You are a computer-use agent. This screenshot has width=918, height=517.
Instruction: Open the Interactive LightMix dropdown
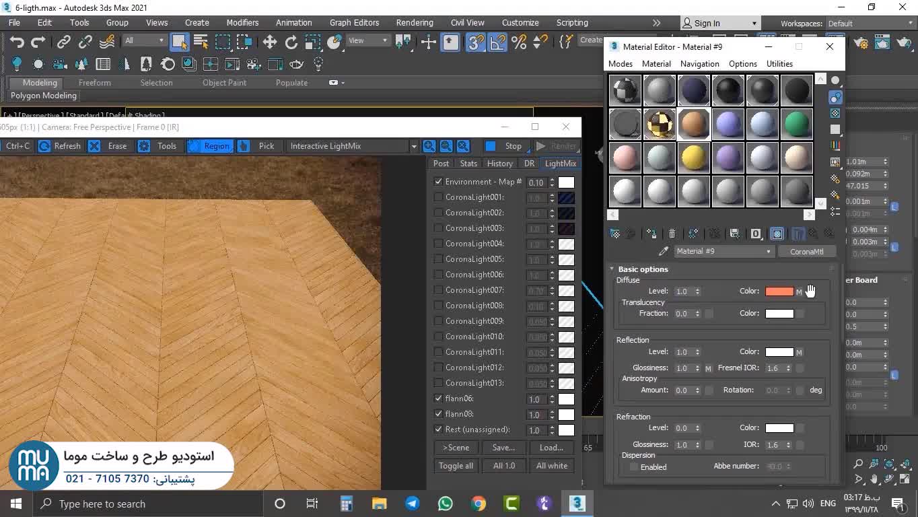[413, 146]
